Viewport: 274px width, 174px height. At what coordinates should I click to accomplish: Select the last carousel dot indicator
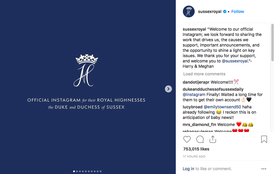click(x=101, y=171)
